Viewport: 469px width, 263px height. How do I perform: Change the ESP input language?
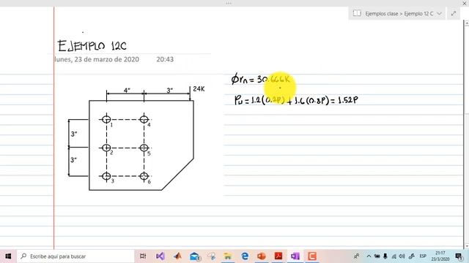pos(423,256)
